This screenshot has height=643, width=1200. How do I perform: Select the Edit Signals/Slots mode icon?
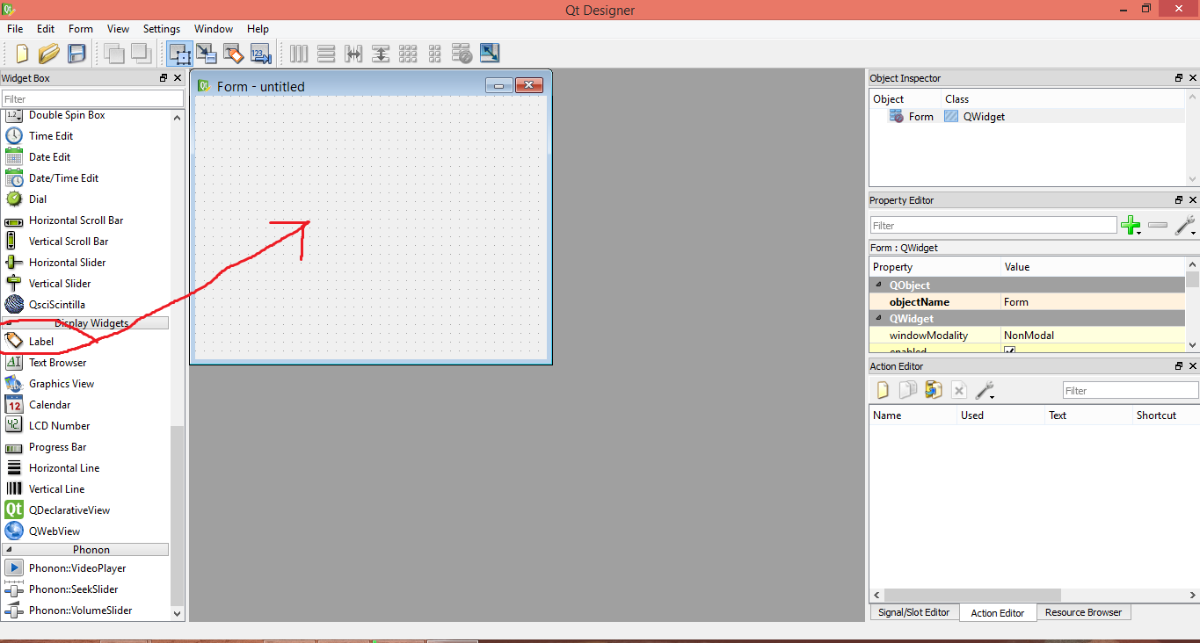207,54
